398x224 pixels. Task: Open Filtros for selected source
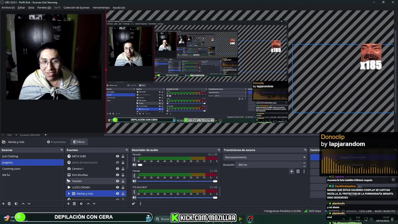coord(79,142)
